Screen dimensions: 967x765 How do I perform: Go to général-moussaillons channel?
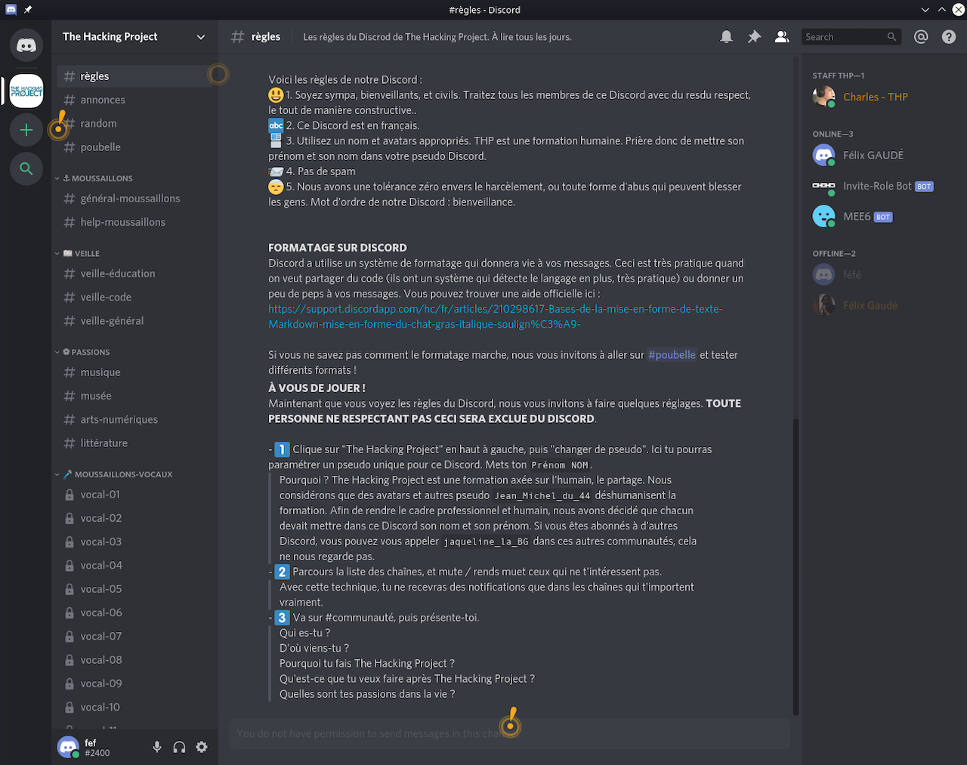(134, 199)
